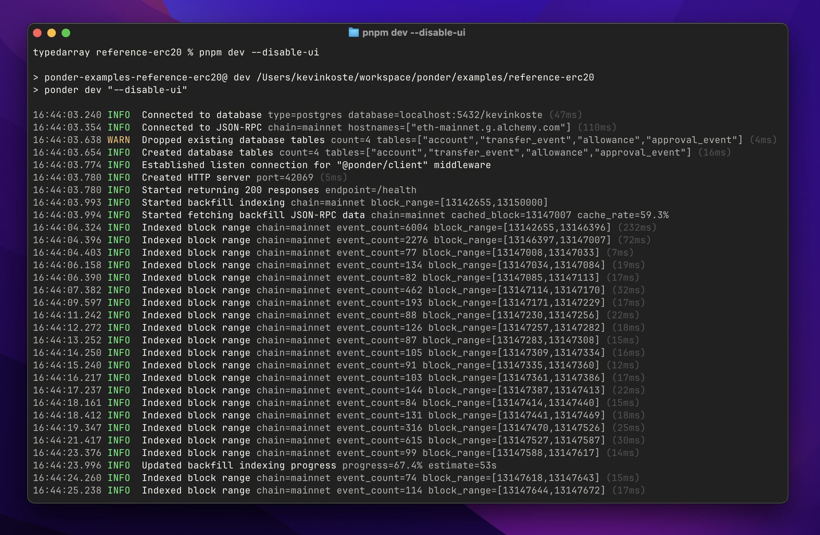This screenshot has width=820, height=535.
Task: Click the red close traffic light button
Action: (x=37, y=33)
